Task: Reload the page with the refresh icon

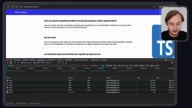Action: click(16, 7)
